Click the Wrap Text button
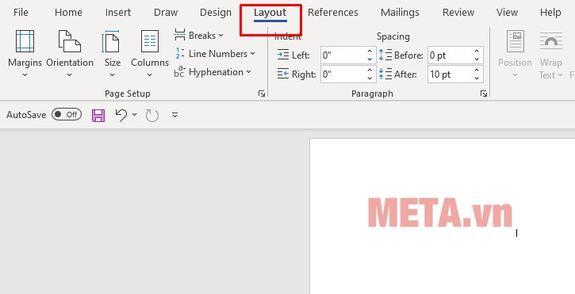 click(x=550, y=54)
